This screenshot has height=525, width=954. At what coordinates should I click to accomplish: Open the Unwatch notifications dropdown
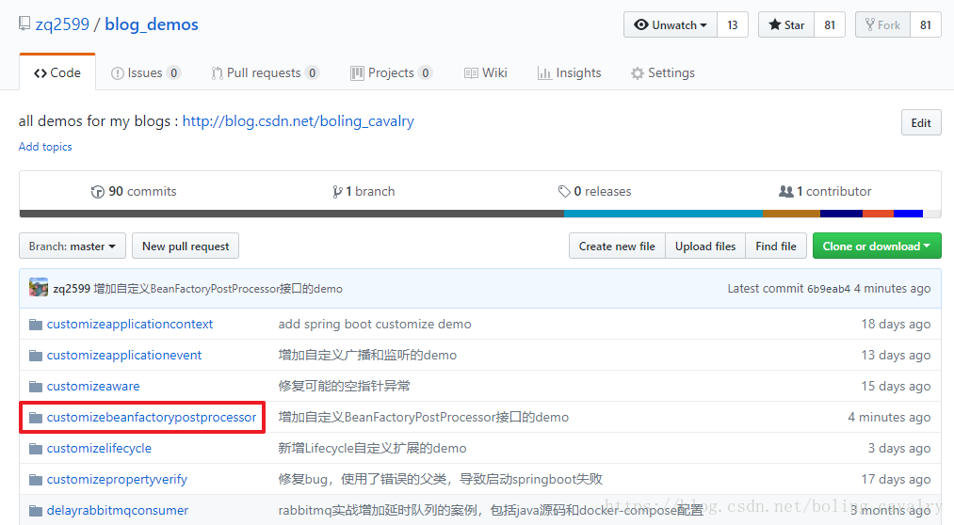coord(671,24)
